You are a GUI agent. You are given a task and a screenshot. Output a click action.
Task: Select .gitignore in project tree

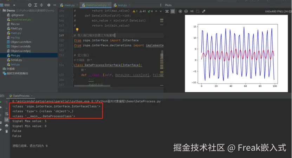[x=17, y=15]
